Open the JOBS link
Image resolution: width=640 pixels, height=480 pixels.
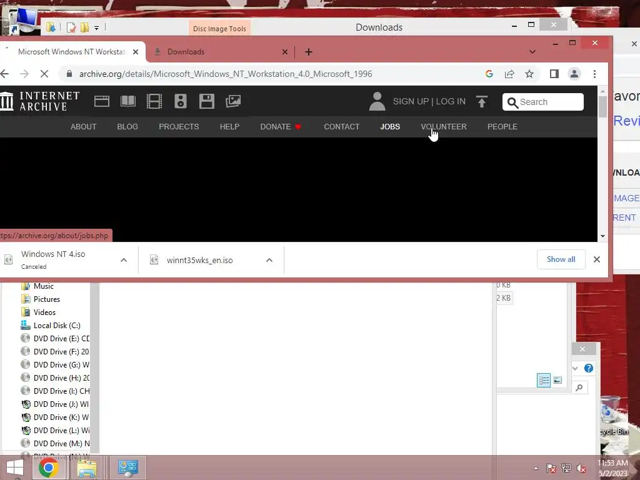[390, 126]
